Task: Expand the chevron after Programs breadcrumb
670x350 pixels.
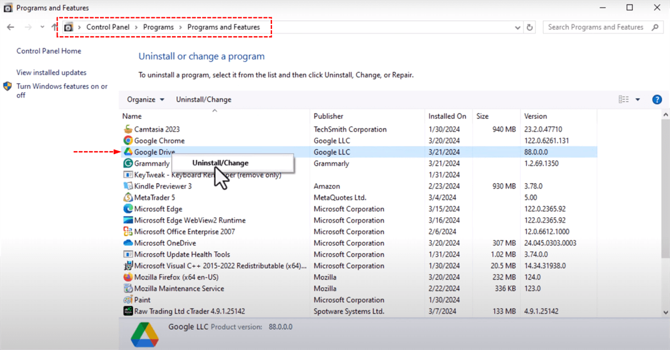Action: click(180, 27)
